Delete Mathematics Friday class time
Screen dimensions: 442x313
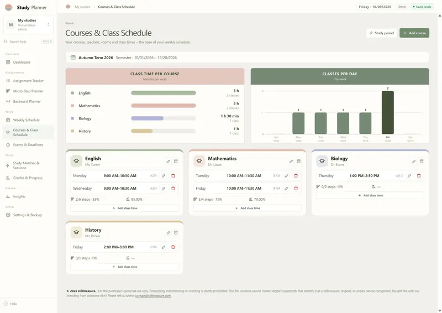296,189
